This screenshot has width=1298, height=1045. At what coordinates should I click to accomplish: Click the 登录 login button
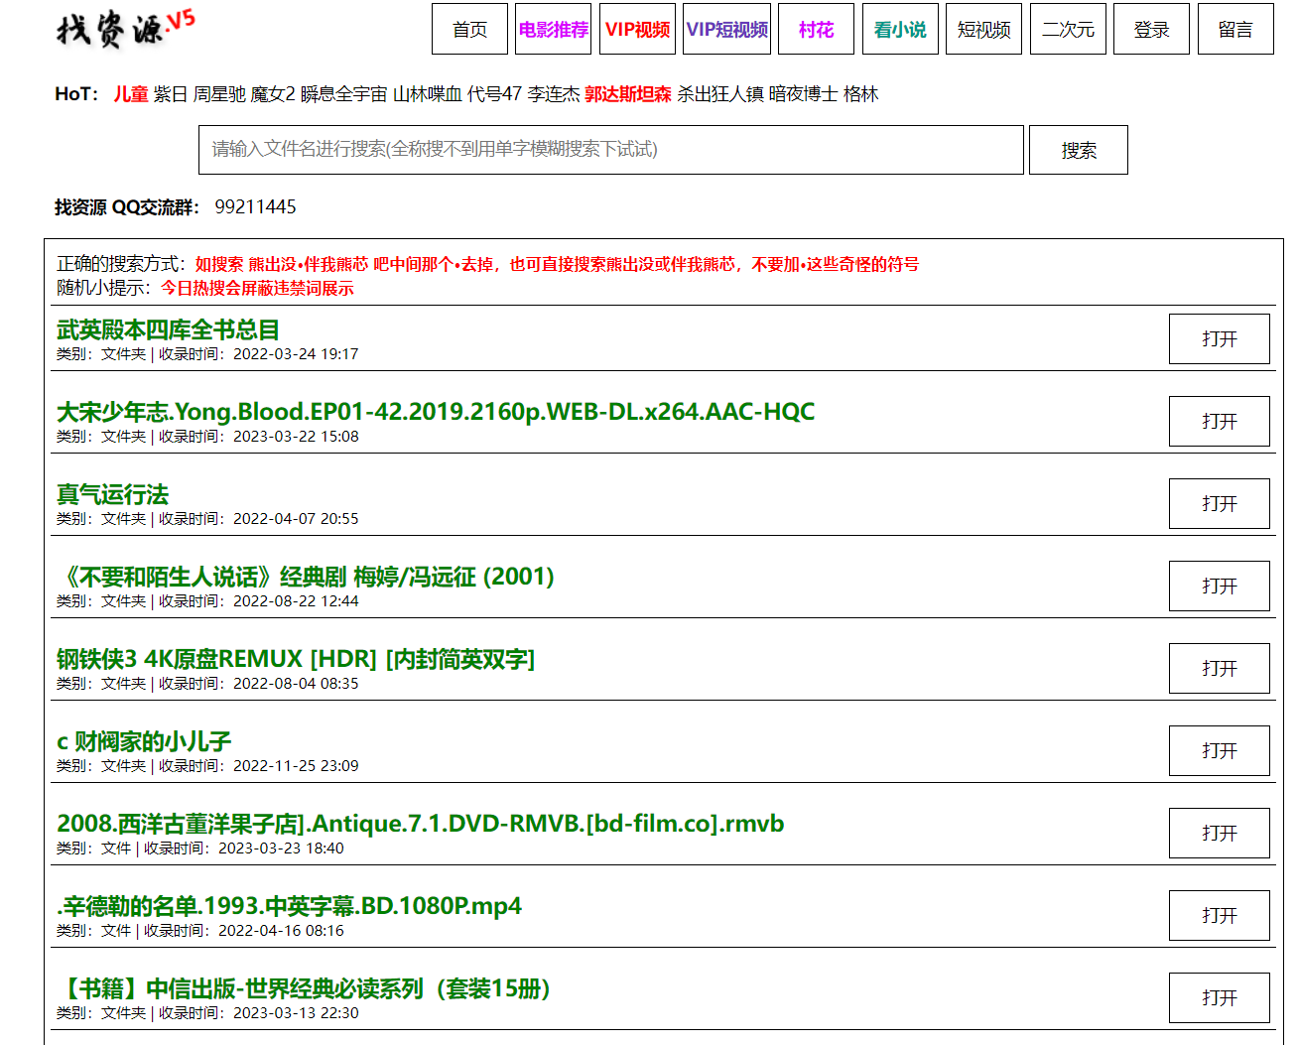tap(1151, 29)
